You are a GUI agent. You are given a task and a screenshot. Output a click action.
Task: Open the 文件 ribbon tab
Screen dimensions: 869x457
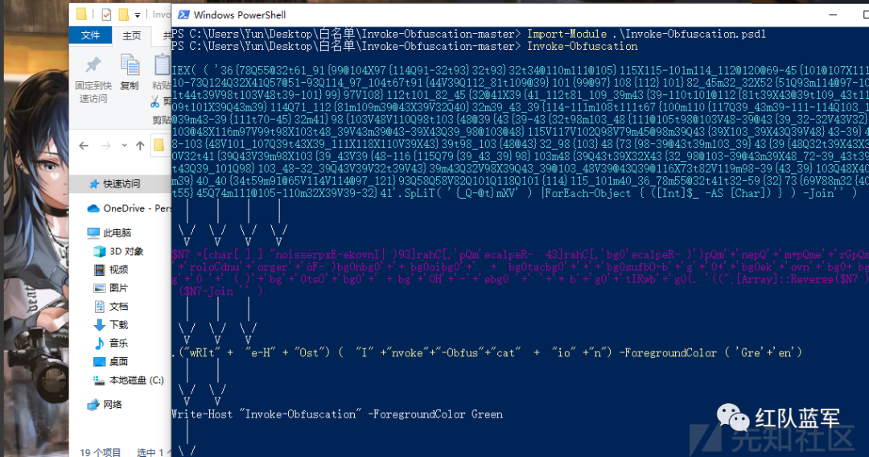[x=90, y=35]
